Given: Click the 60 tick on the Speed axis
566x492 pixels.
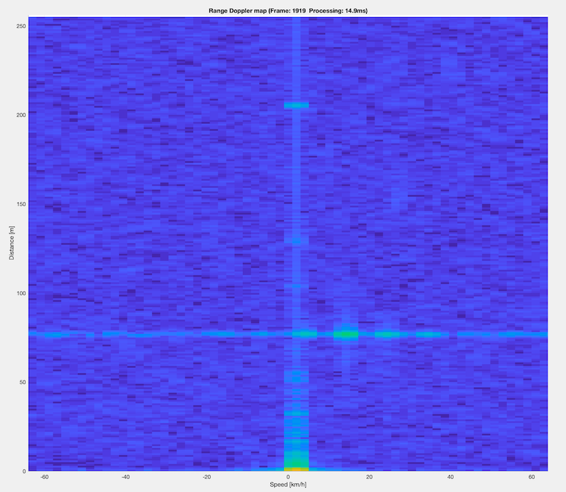Looking at the screenshot, I should coord(532,477).
